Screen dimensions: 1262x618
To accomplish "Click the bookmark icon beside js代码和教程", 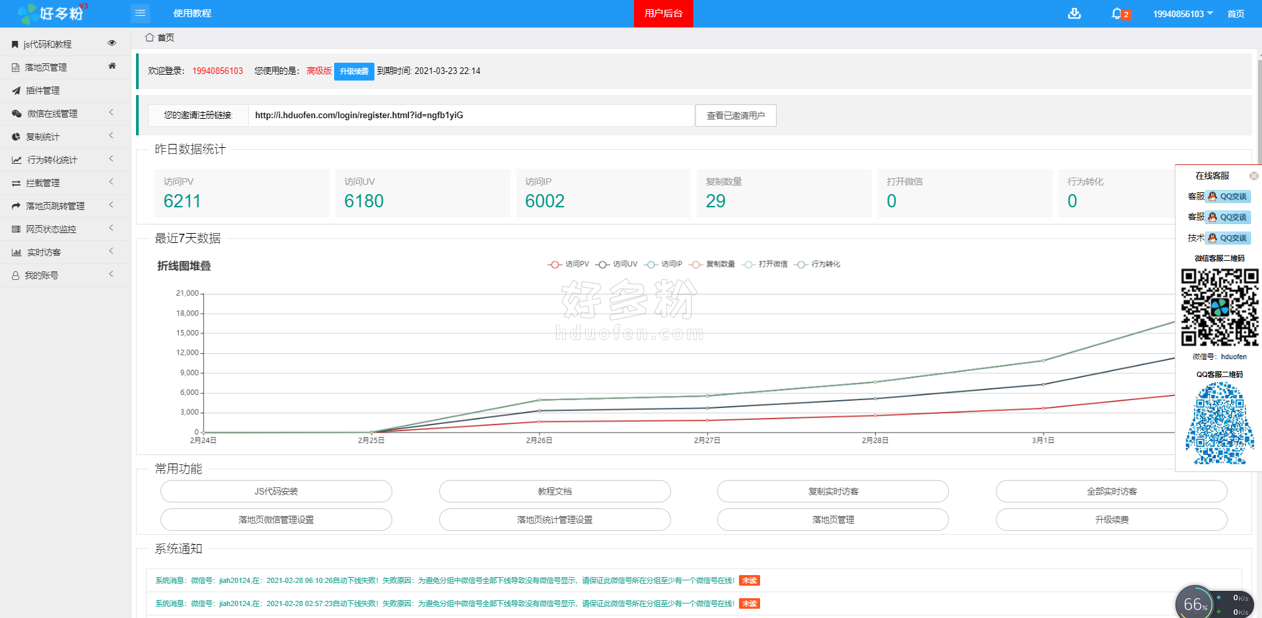I will (x=15, y=44).
